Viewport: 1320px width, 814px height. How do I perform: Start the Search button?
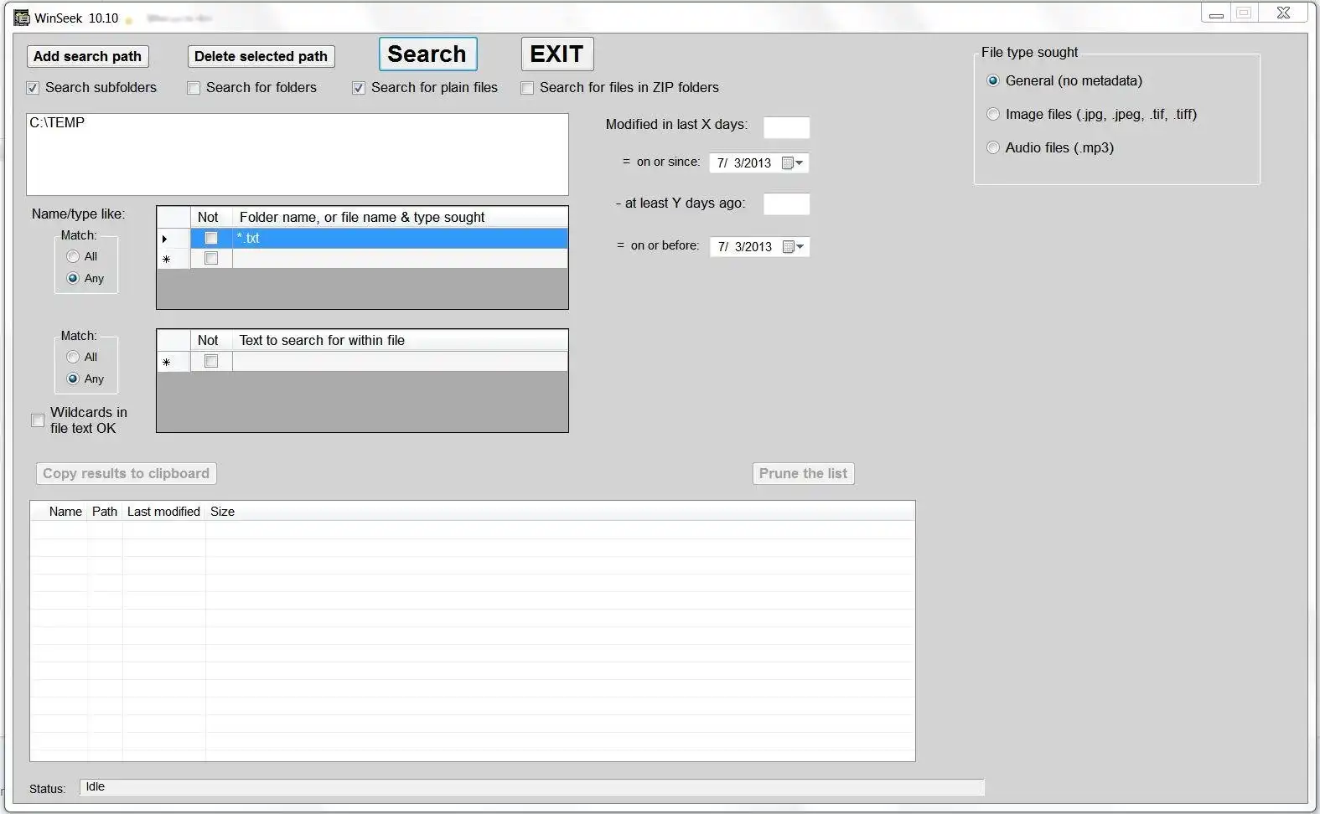point(427,54)
